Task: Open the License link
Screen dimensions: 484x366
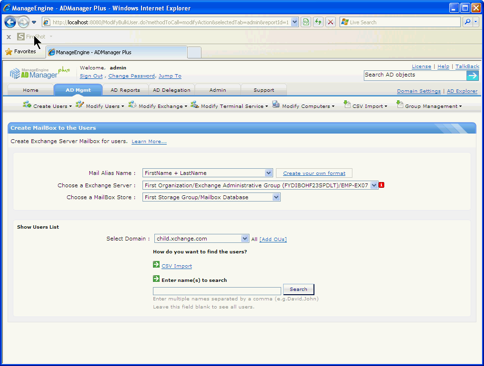Action: [x=421, y=67]
